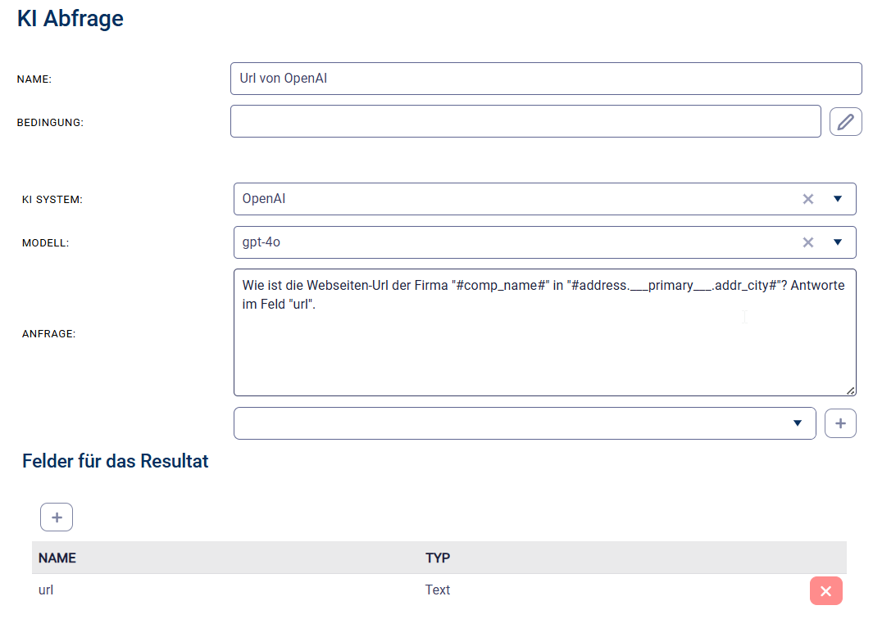The image size is (873, 619).
Task: Add a new result field with plus button
Action: tap(57, 517)
